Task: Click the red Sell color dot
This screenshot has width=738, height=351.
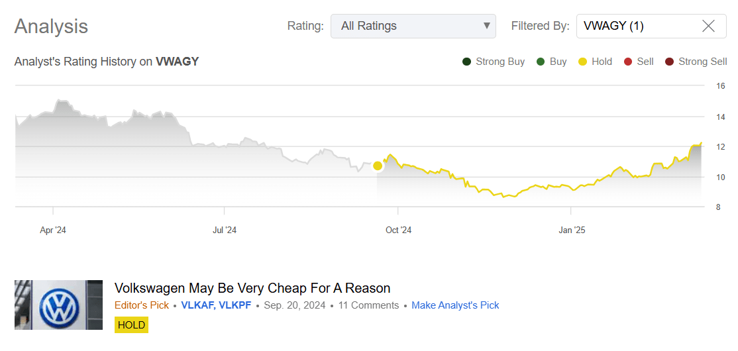Action: point(627,62)
